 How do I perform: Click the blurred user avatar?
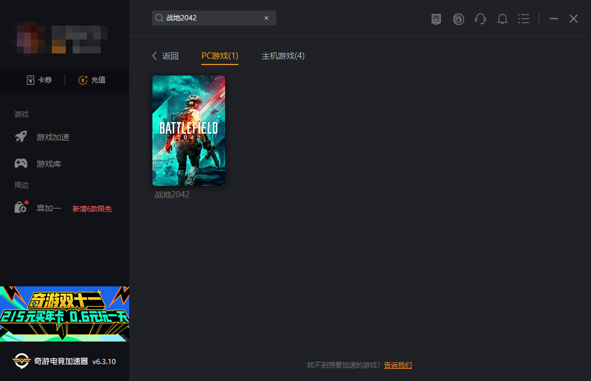(x=30, y=38)
